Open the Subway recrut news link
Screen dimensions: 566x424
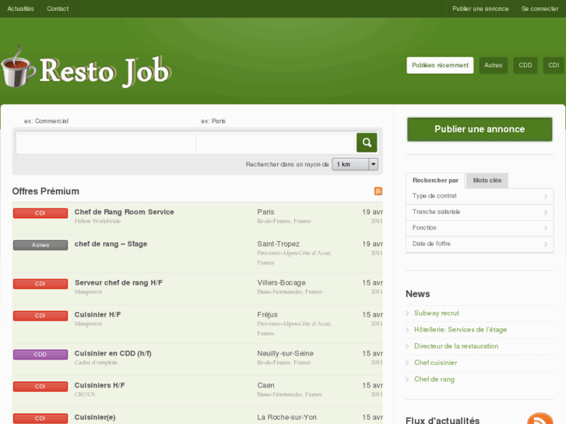point(437,314)
